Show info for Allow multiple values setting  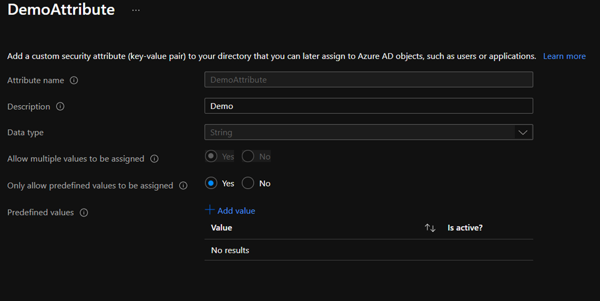pos(154,159)
